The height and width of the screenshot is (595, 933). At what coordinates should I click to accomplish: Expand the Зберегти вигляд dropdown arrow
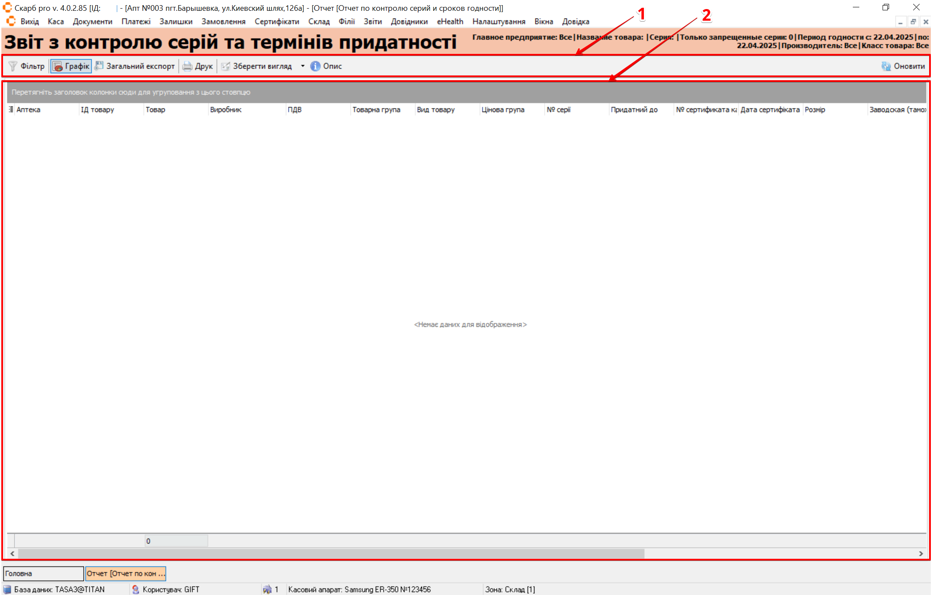[x=303, y=66]
